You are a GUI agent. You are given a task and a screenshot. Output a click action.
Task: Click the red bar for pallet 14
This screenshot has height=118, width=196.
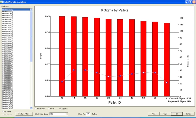pyautogui.click(x=74, y=56)
